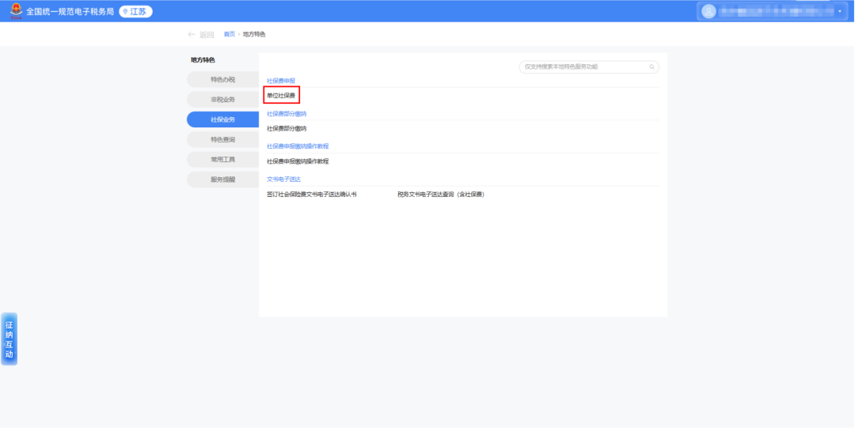This screenshot has height=428, width=855.
Task: Select the 特色办税 sidebar tab
Action: click(x=222, y=80)
